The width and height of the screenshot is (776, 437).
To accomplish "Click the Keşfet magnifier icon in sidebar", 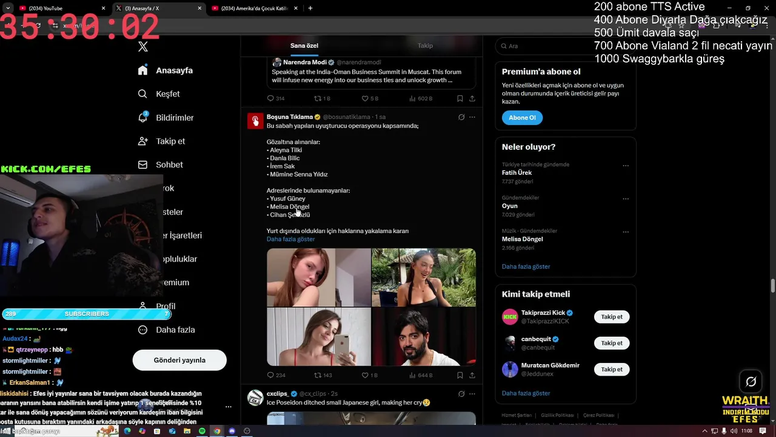I will pos(142,94).
